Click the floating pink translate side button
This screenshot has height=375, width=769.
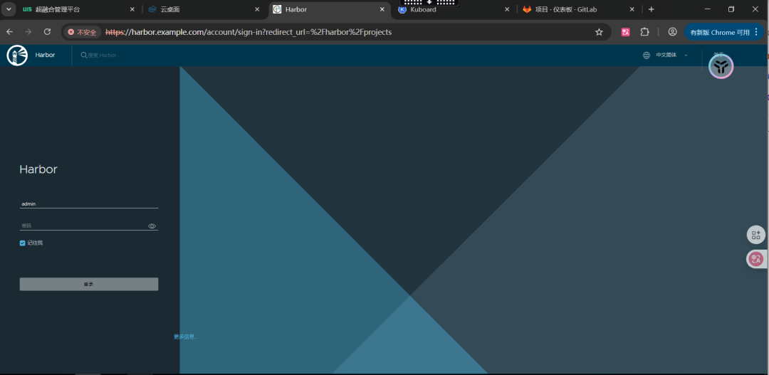(x=755, y=259)
